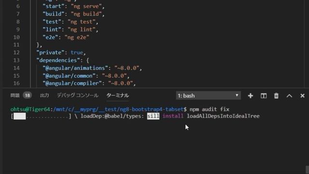Click the "@angular/common" entry
Screen dimensions: 309x174
pyautogui.click(x=69, y=76)
